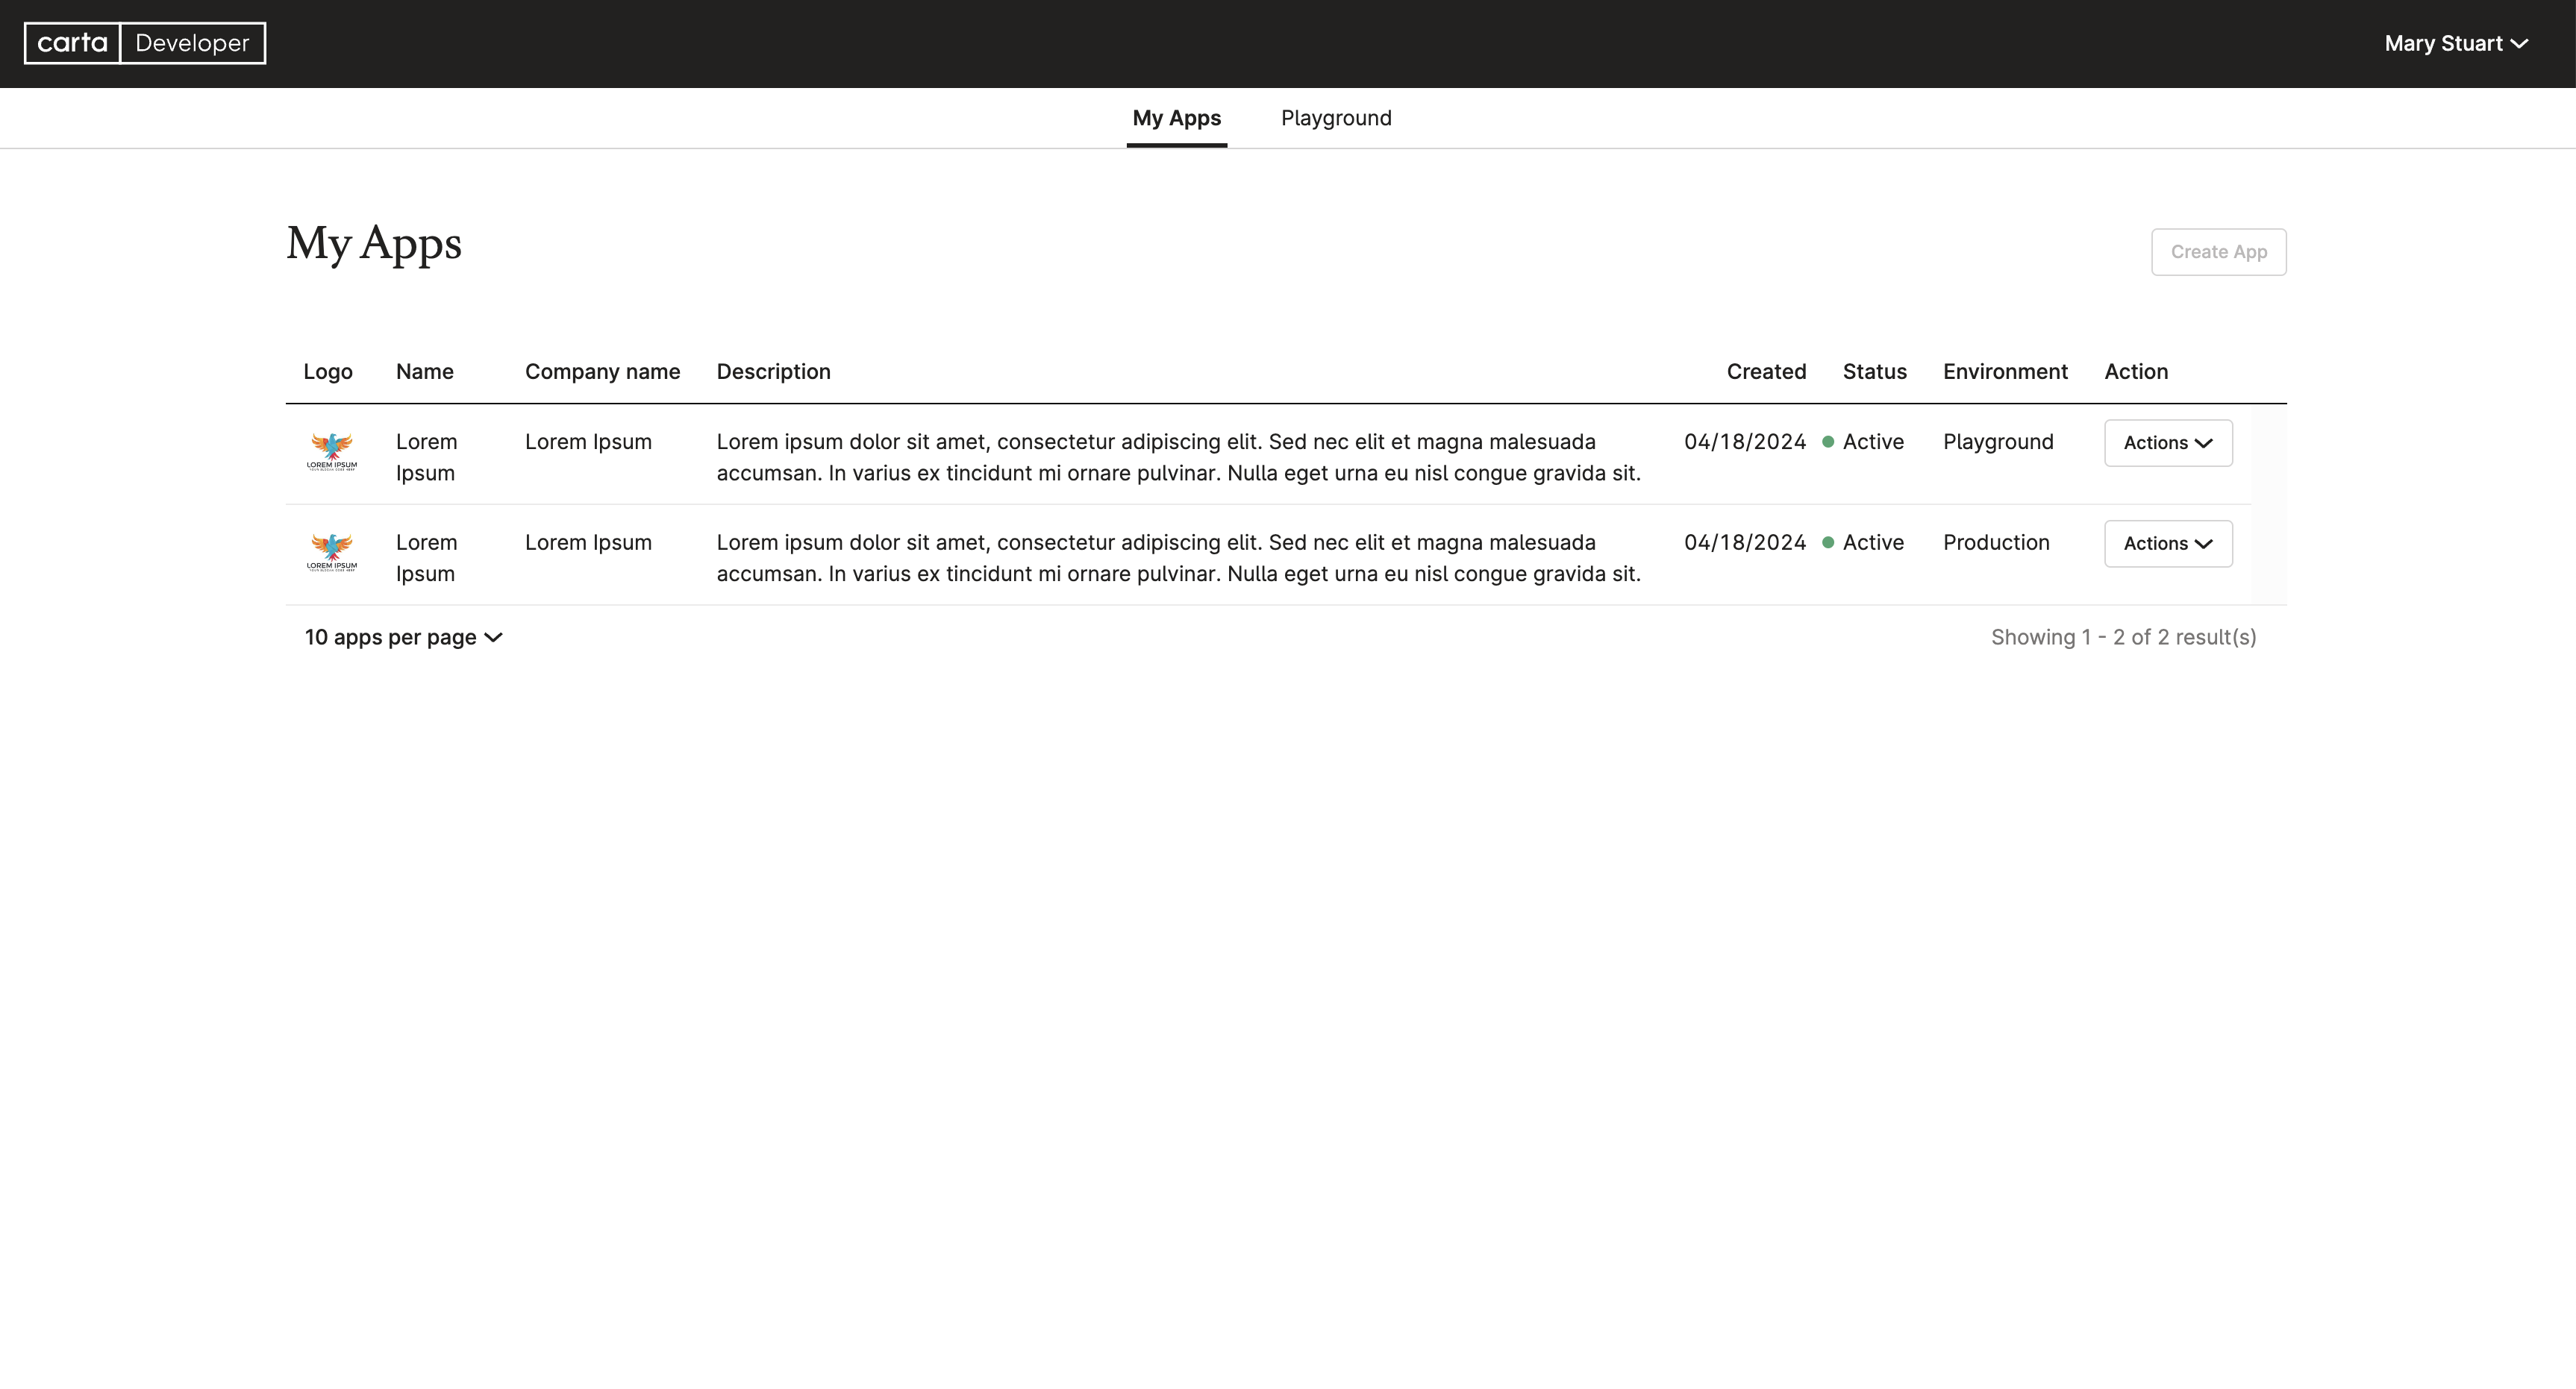The width and height of the screenshot is (2576, 1389).
Task: Select the My Apps tab
Action: pos(1176,118)
